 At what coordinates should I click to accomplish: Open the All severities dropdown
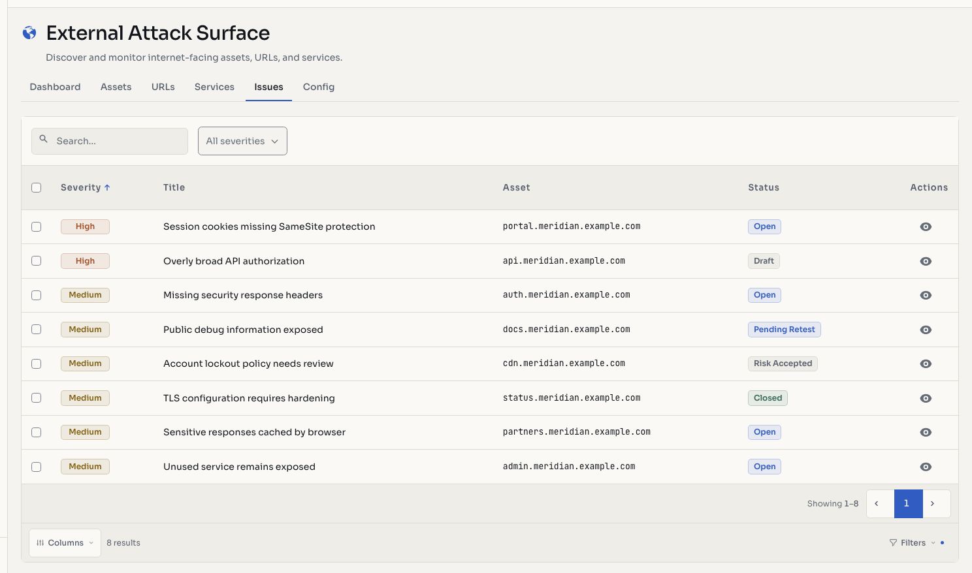[x=242, y=141]
